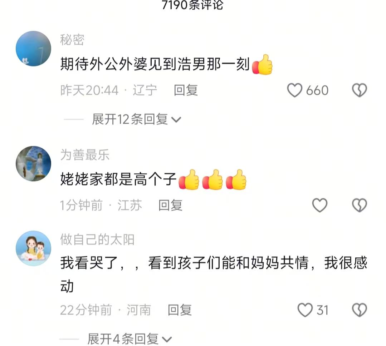The height and width of the screenshot is (346, 386).
Task: Click the chevron next to 展开12条回复
Action: point(176,120)
